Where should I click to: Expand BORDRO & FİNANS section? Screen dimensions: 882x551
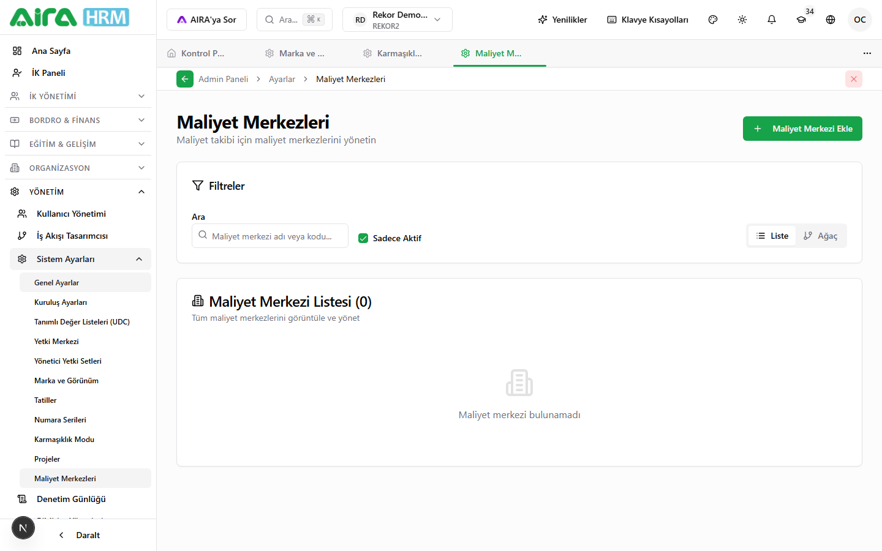click(x=78, y=120)
